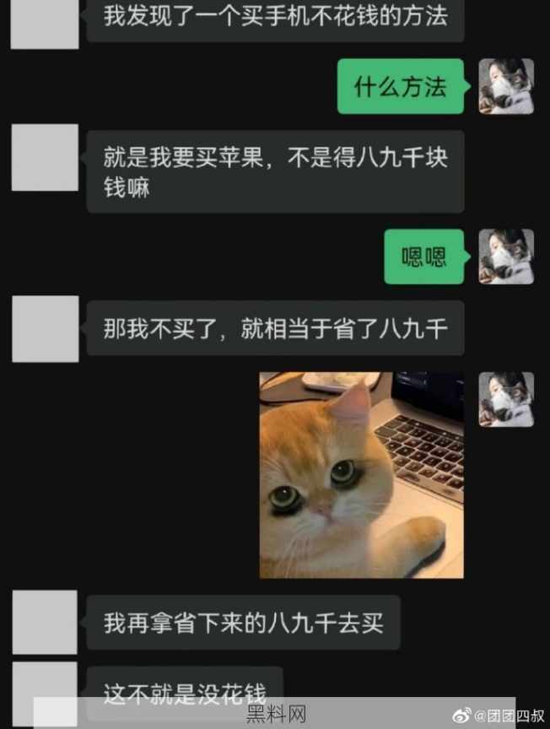Select the message "我再拿省下来的八九千去买"
Screen dimensions: 550x729
(x=243, y=623)
